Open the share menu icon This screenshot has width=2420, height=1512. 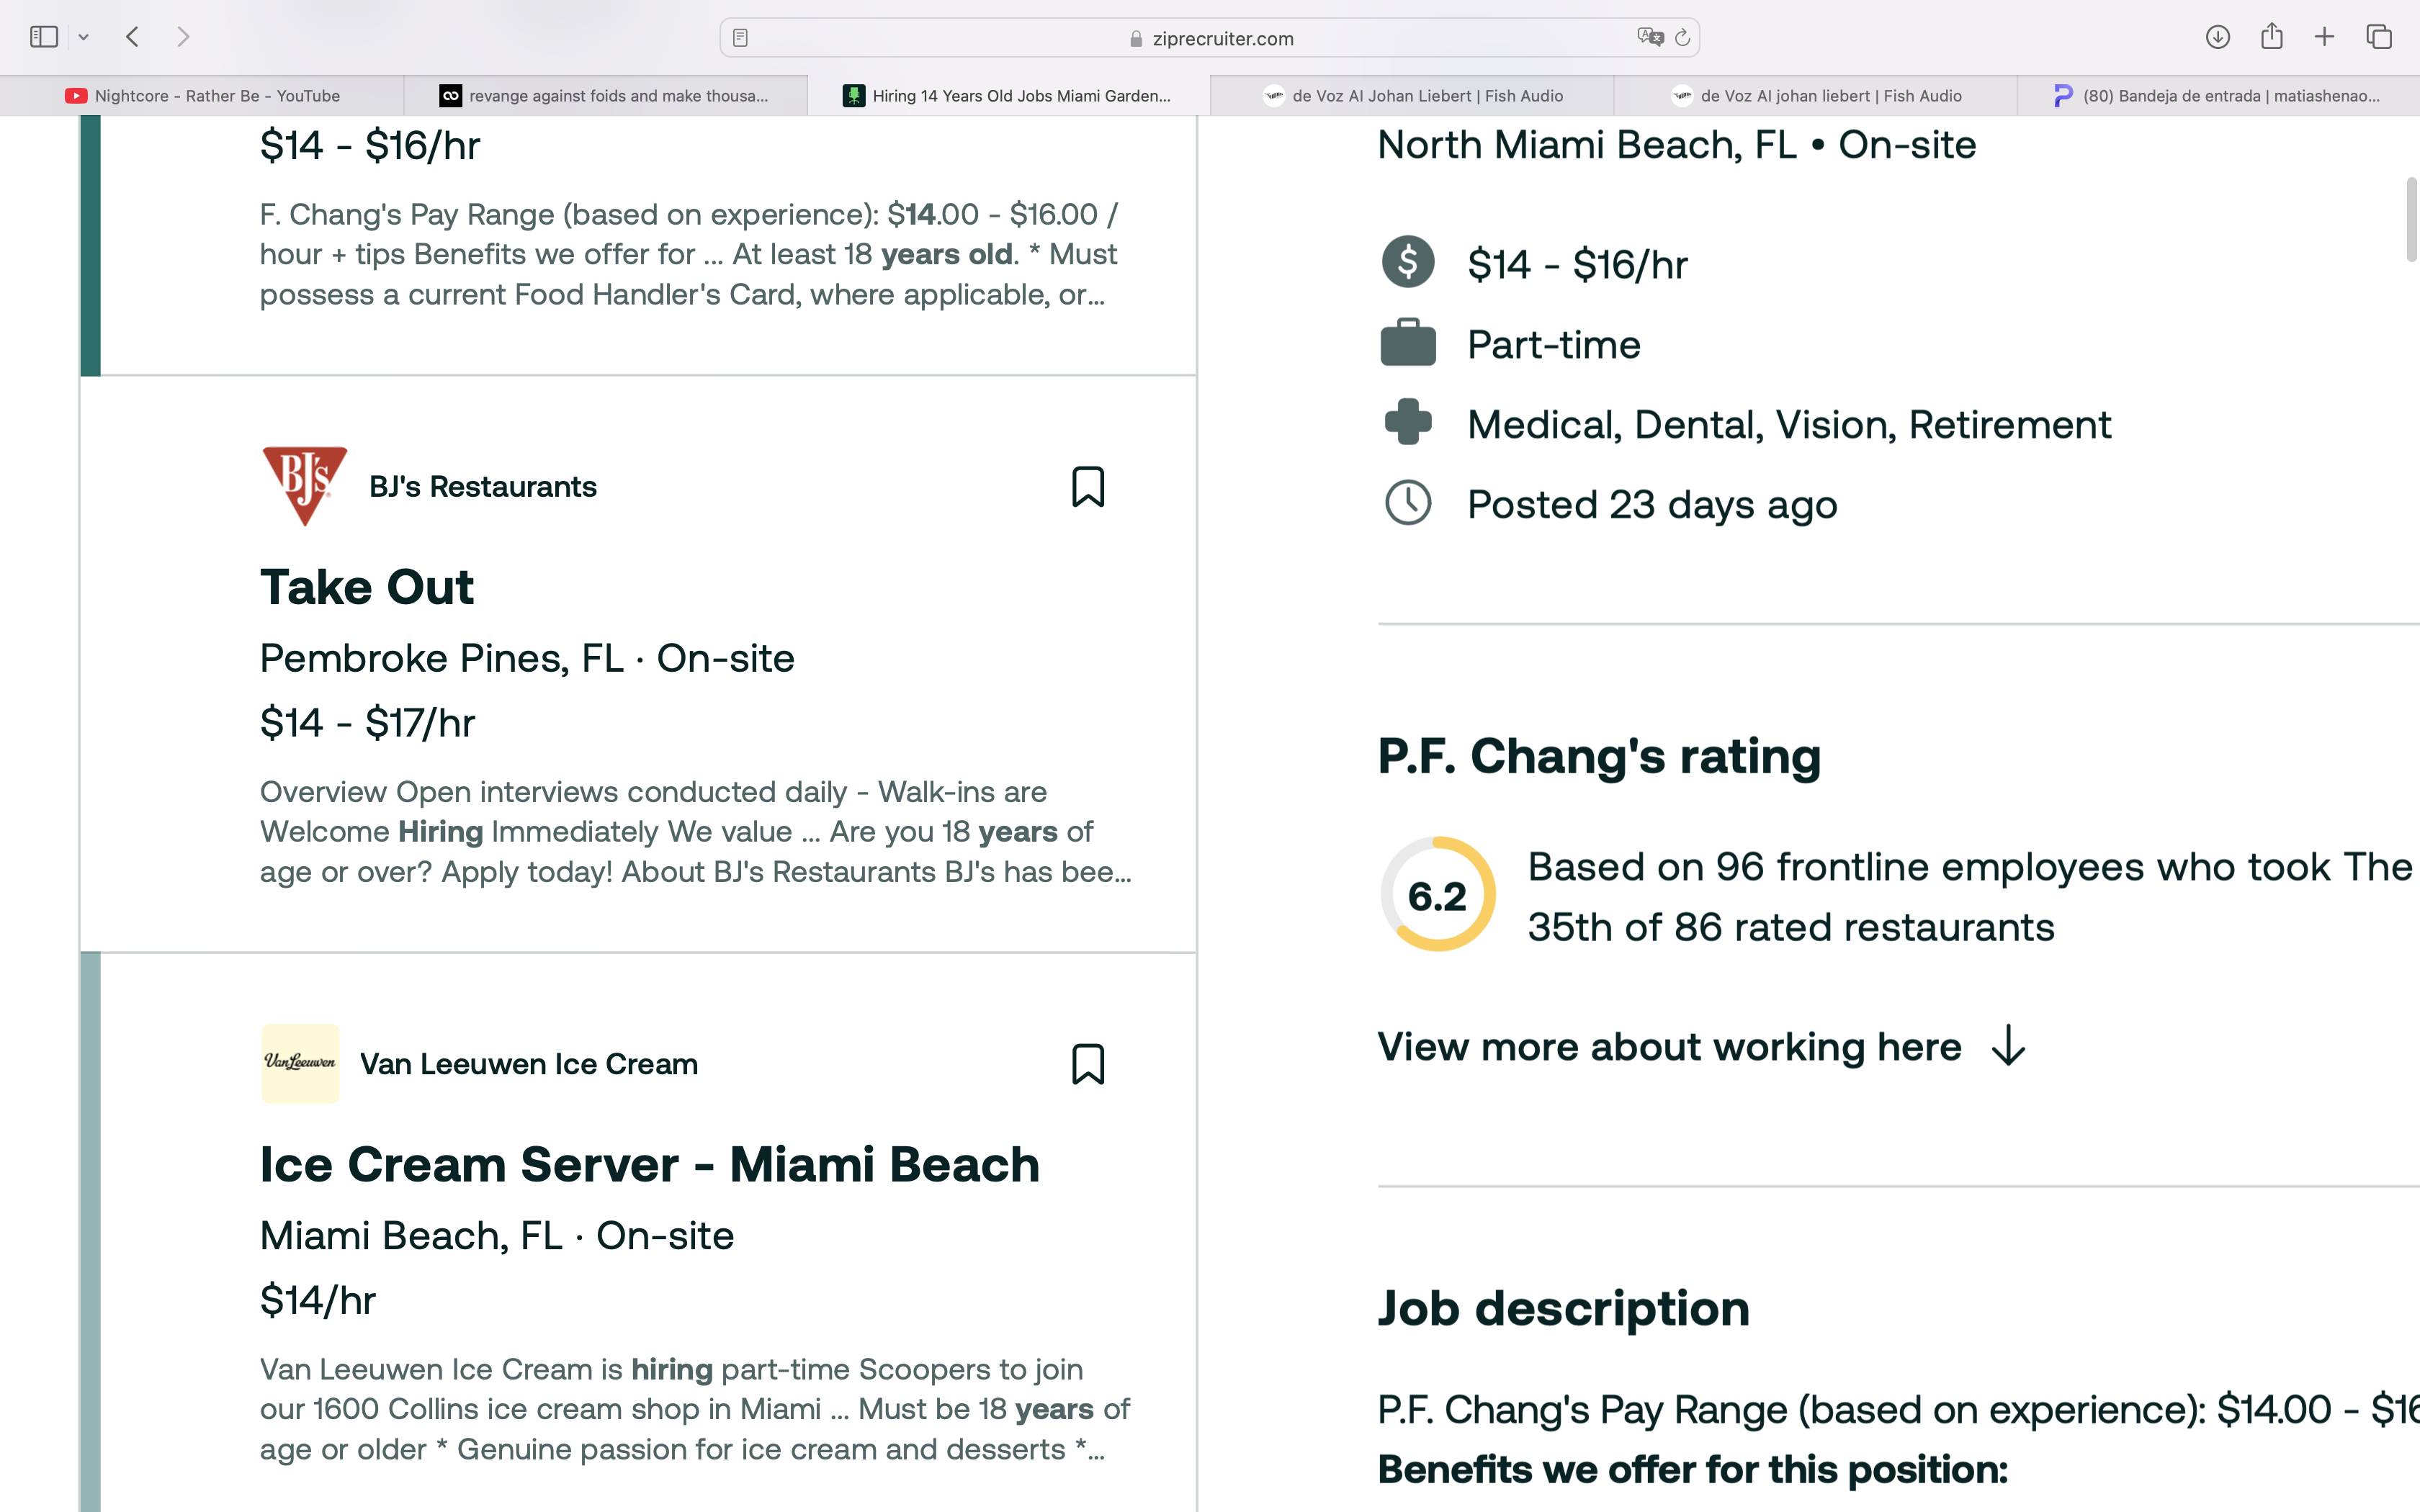(2271, 36)
